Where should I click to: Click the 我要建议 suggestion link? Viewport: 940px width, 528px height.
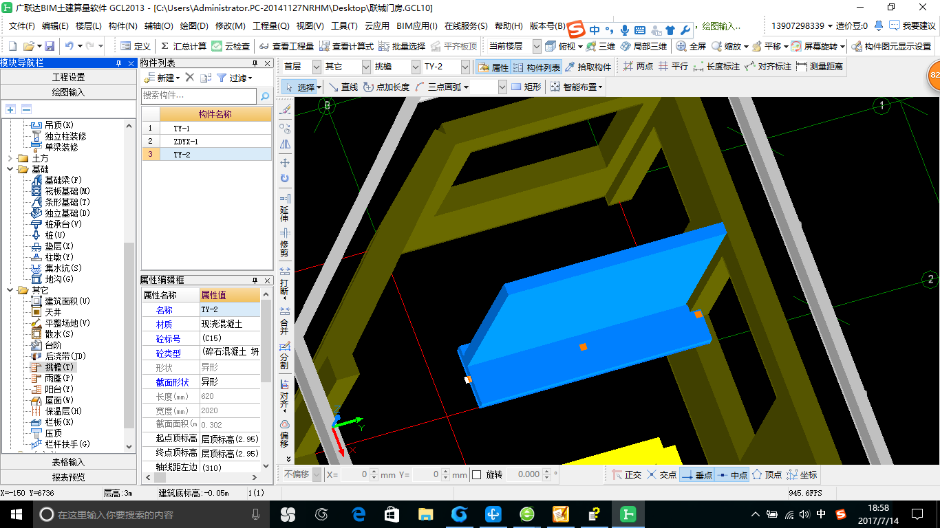coord(912,26)
